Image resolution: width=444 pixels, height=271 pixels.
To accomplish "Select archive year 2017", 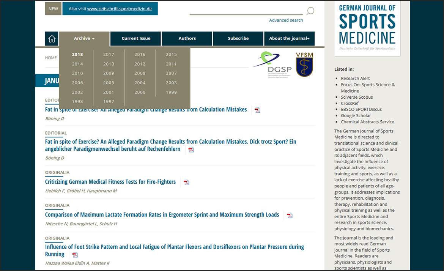I will click(x=109, y=54).
